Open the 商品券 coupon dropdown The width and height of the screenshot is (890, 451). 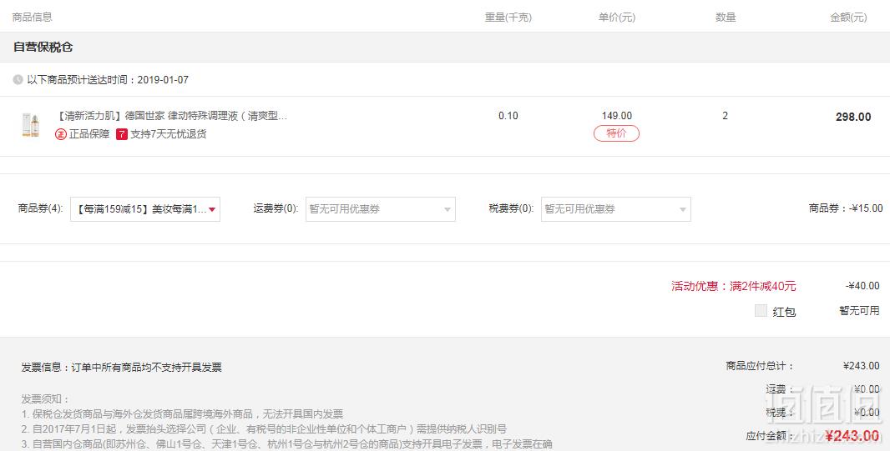click(145, 209)
